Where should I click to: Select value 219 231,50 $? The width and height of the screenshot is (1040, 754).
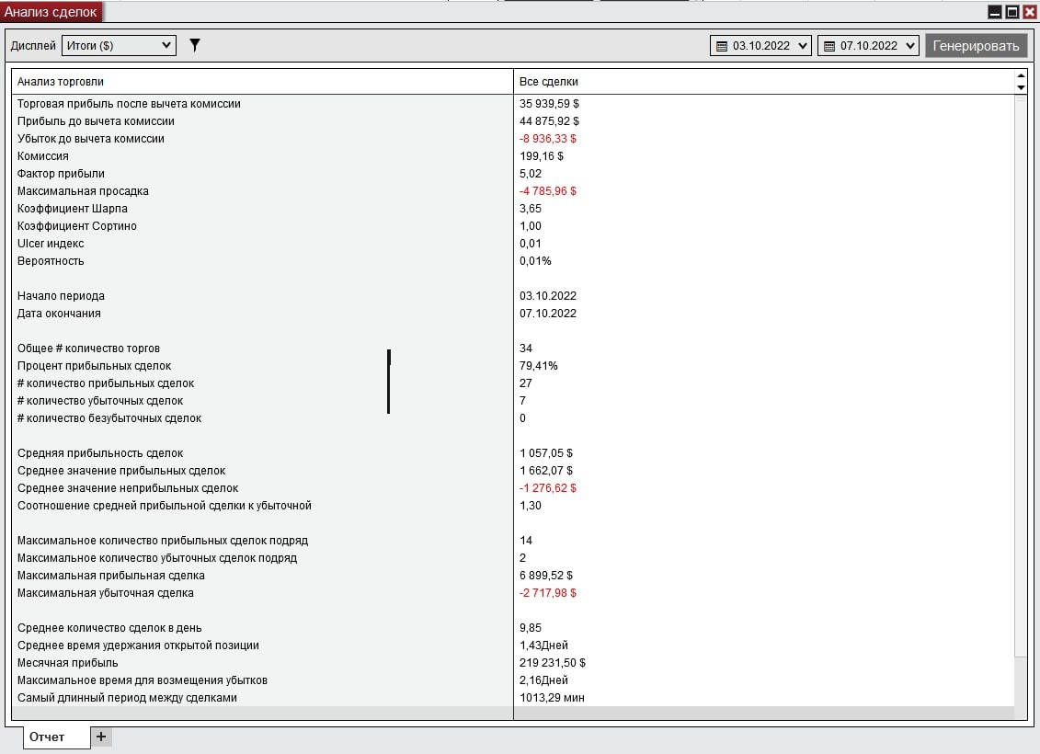[553, 663]
